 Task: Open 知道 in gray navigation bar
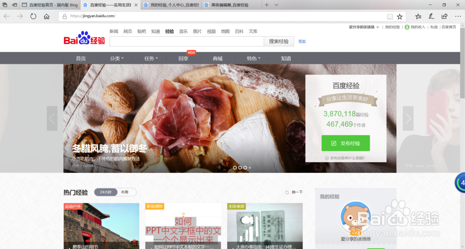[286, 59]
